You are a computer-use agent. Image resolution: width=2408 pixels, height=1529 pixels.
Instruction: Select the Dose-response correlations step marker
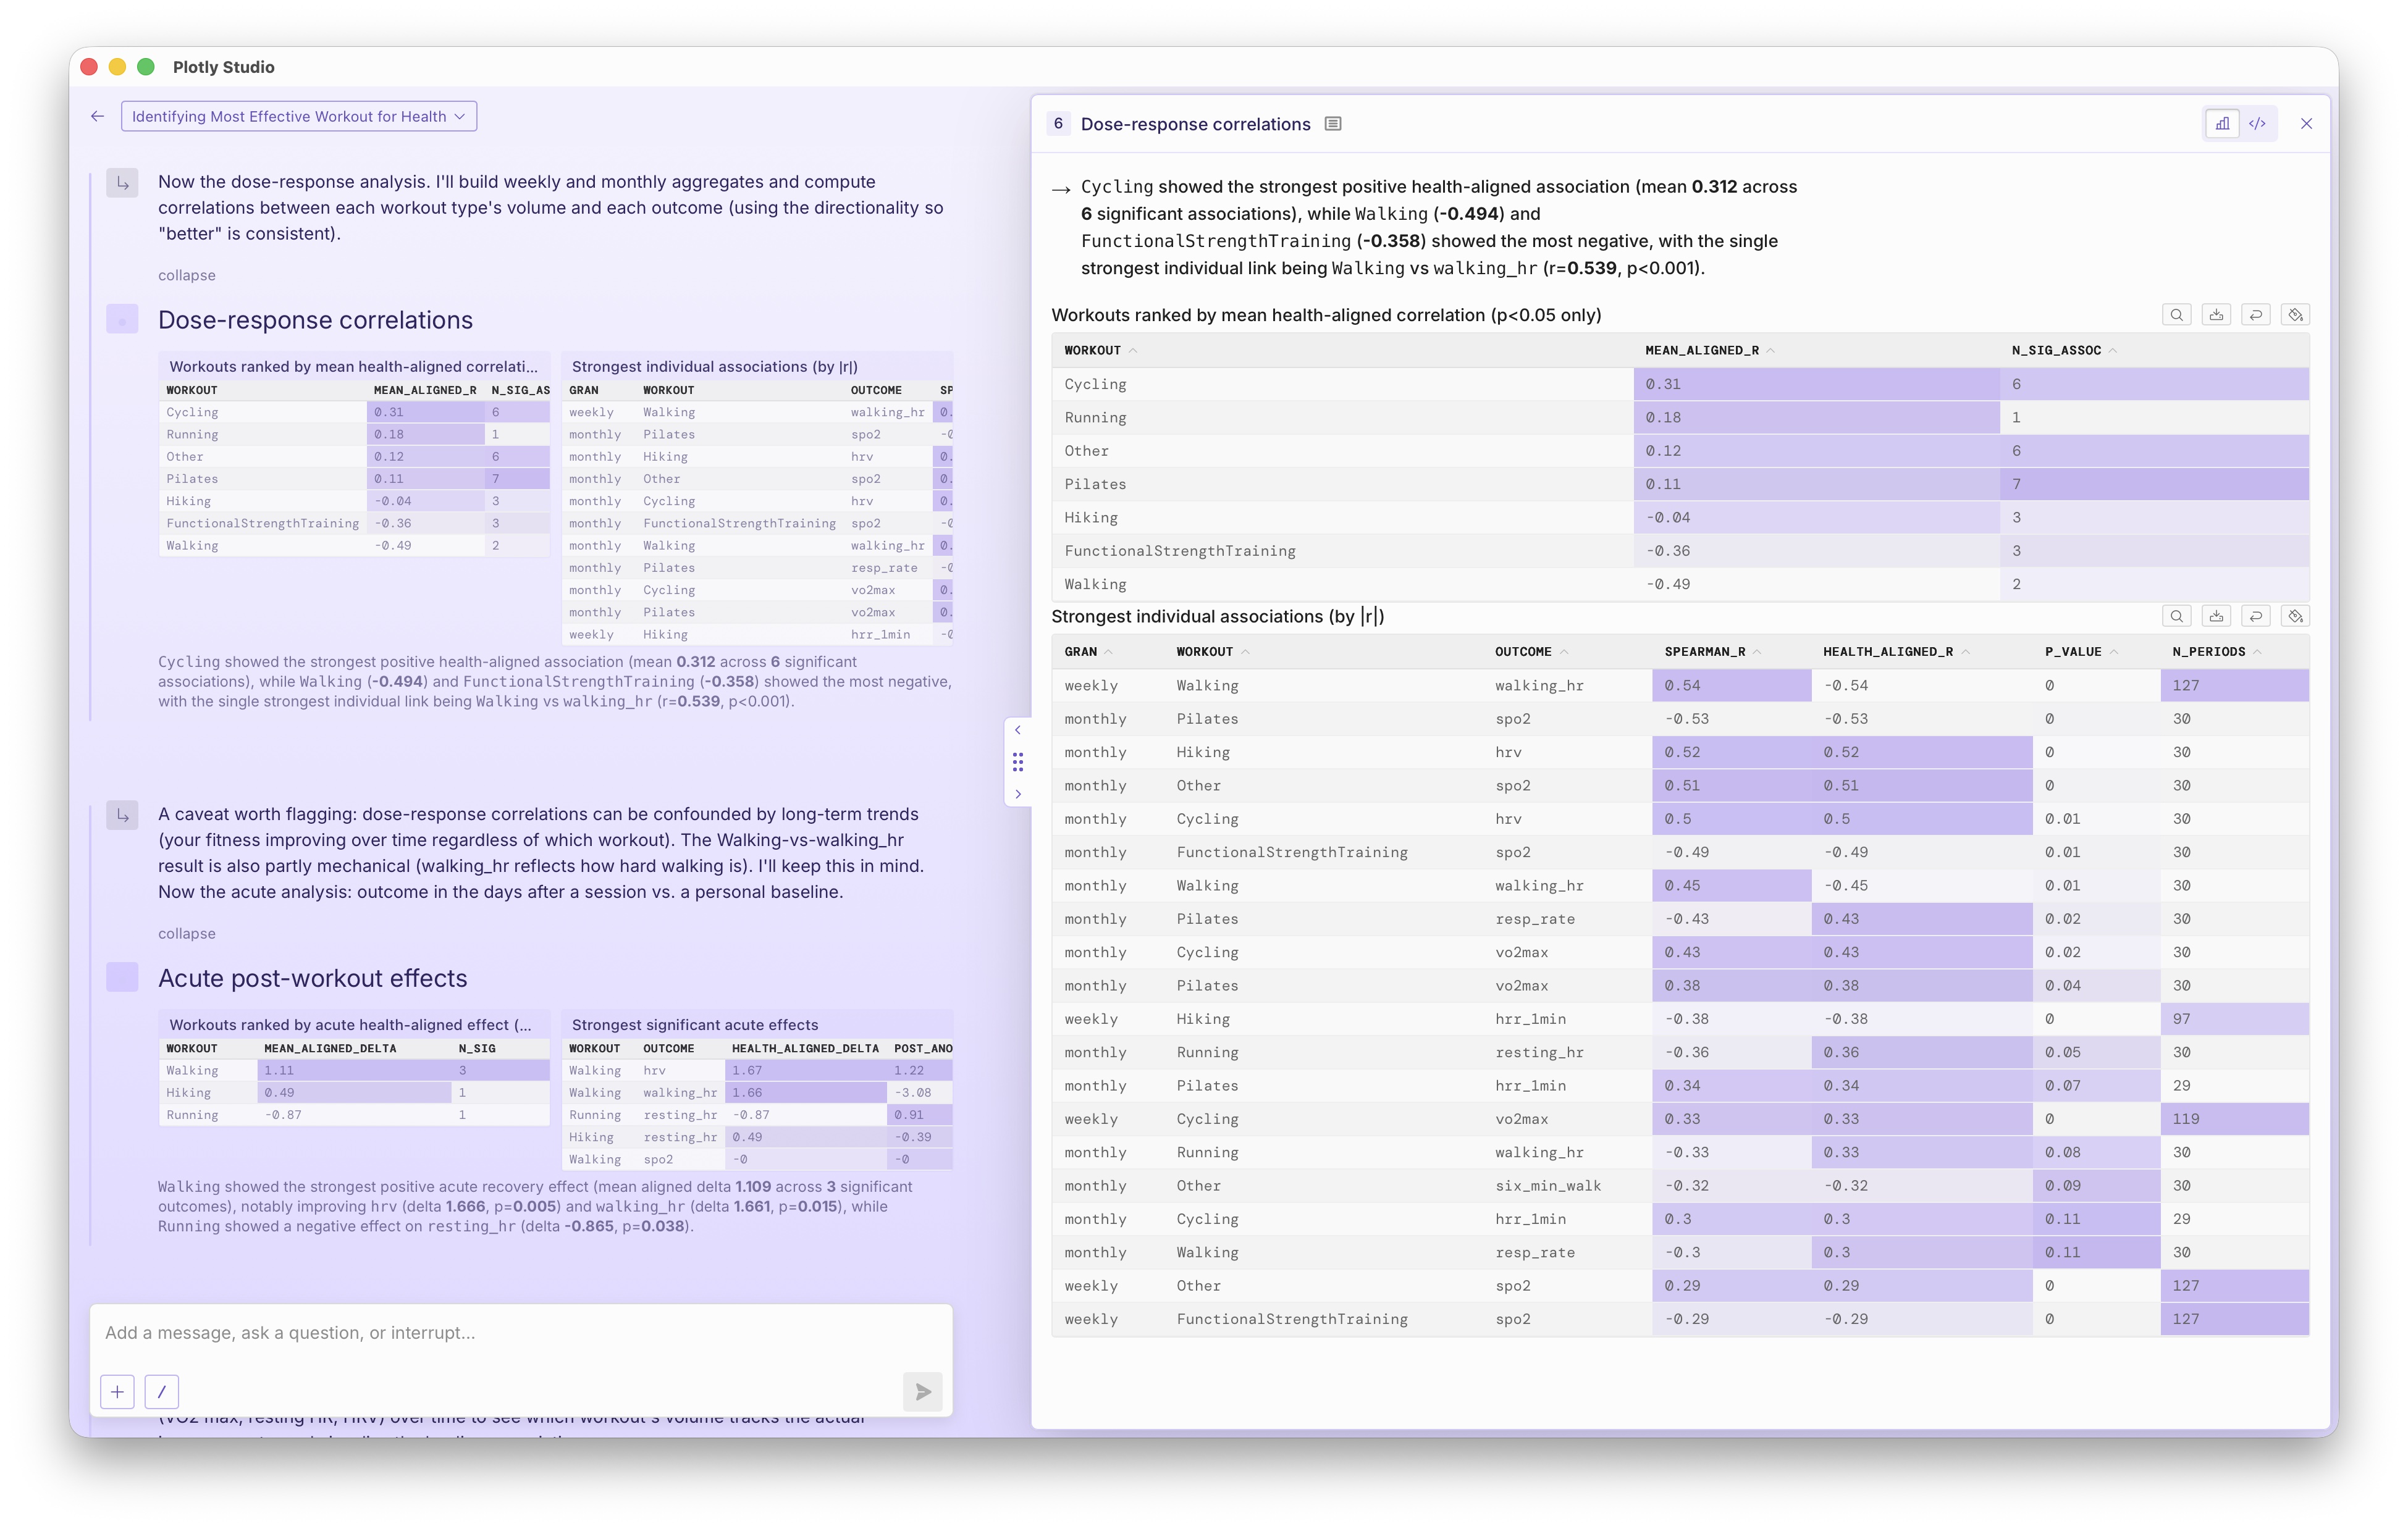(122, 320)
